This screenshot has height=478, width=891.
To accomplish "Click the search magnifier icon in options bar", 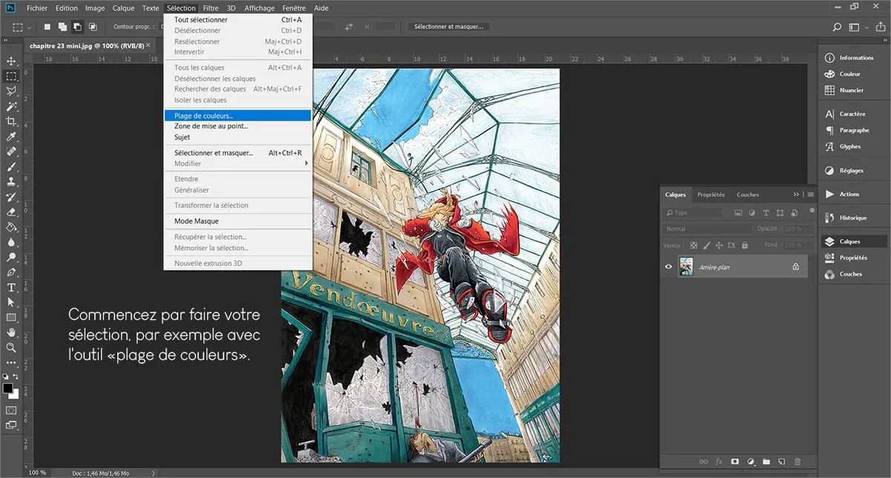I will (x=838, y=27).
